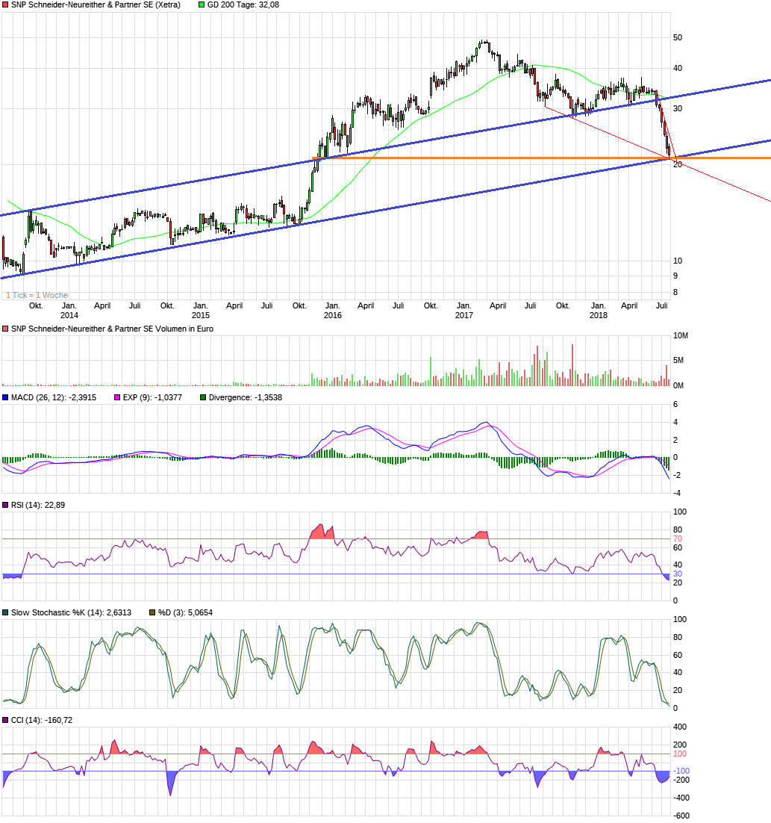Click the candlestick peak near price 50
Viewport: 771px width, 823px height.
point(484,43)
